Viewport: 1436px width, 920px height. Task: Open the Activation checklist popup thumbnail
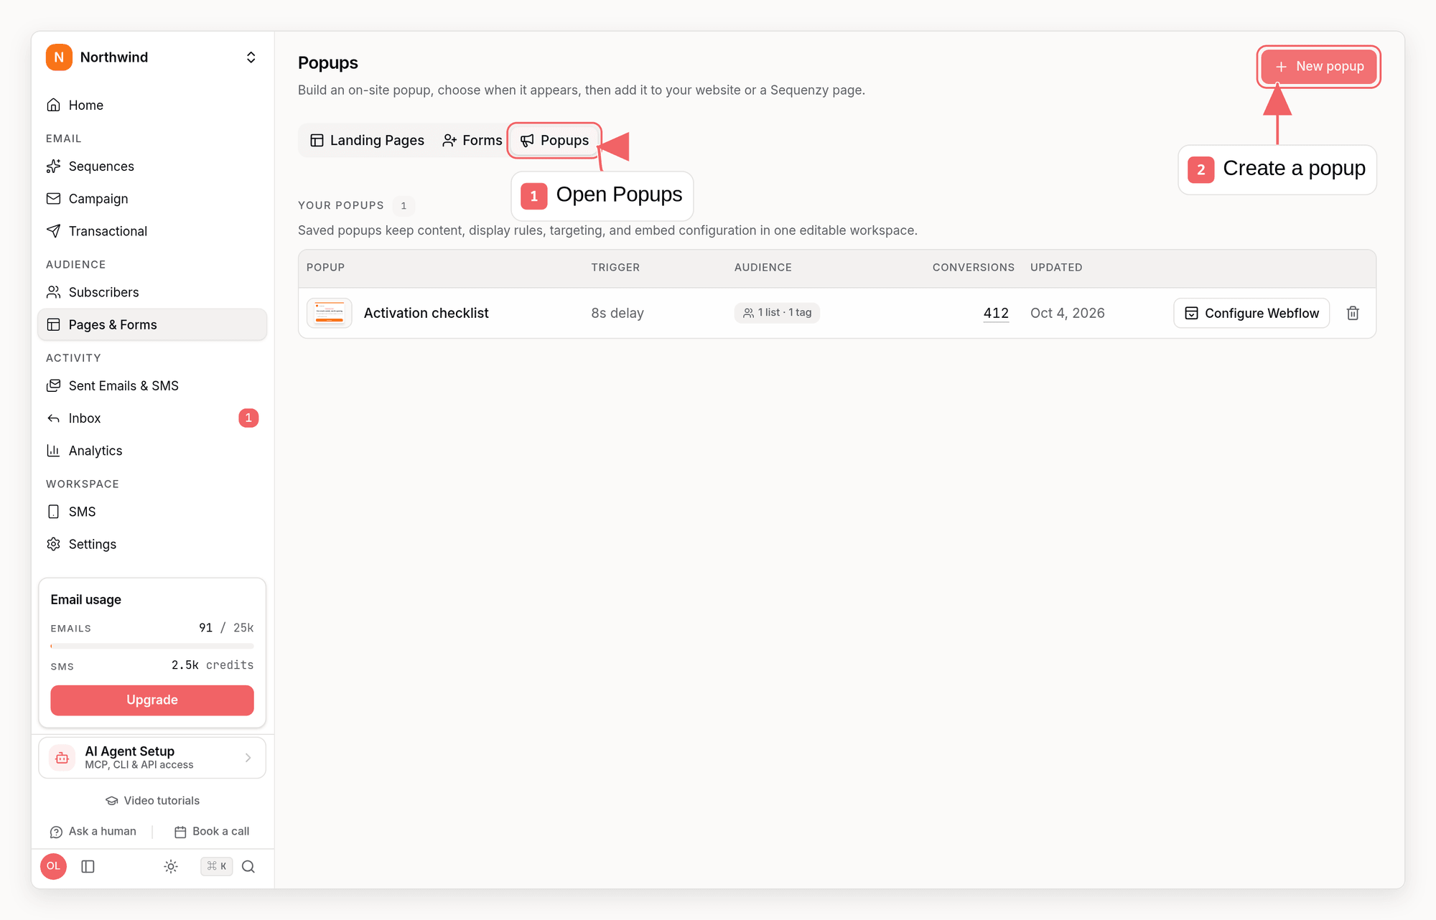(330, 313)
